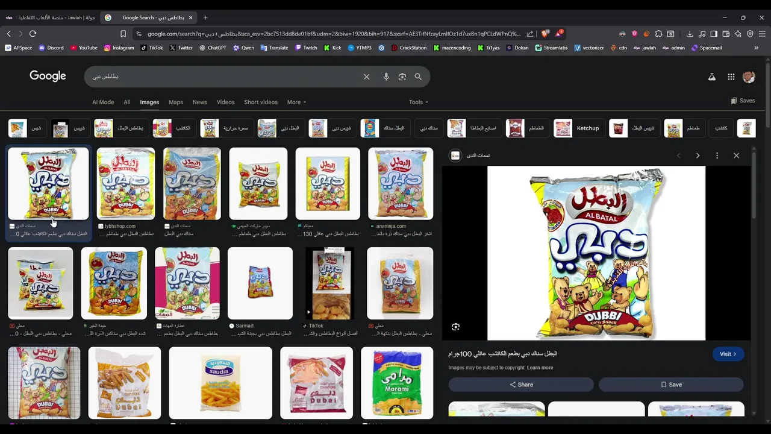Open a new browser tab
This screenshot has height=434, width=771.
pyautogui.click(x=205, y=17)
